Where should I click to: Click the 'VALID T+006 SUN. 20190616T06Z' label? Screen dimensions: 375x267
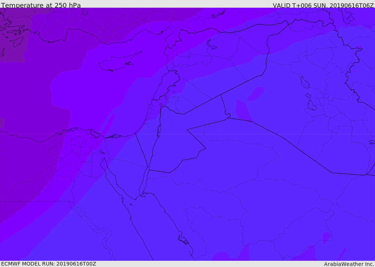point(323,5)
